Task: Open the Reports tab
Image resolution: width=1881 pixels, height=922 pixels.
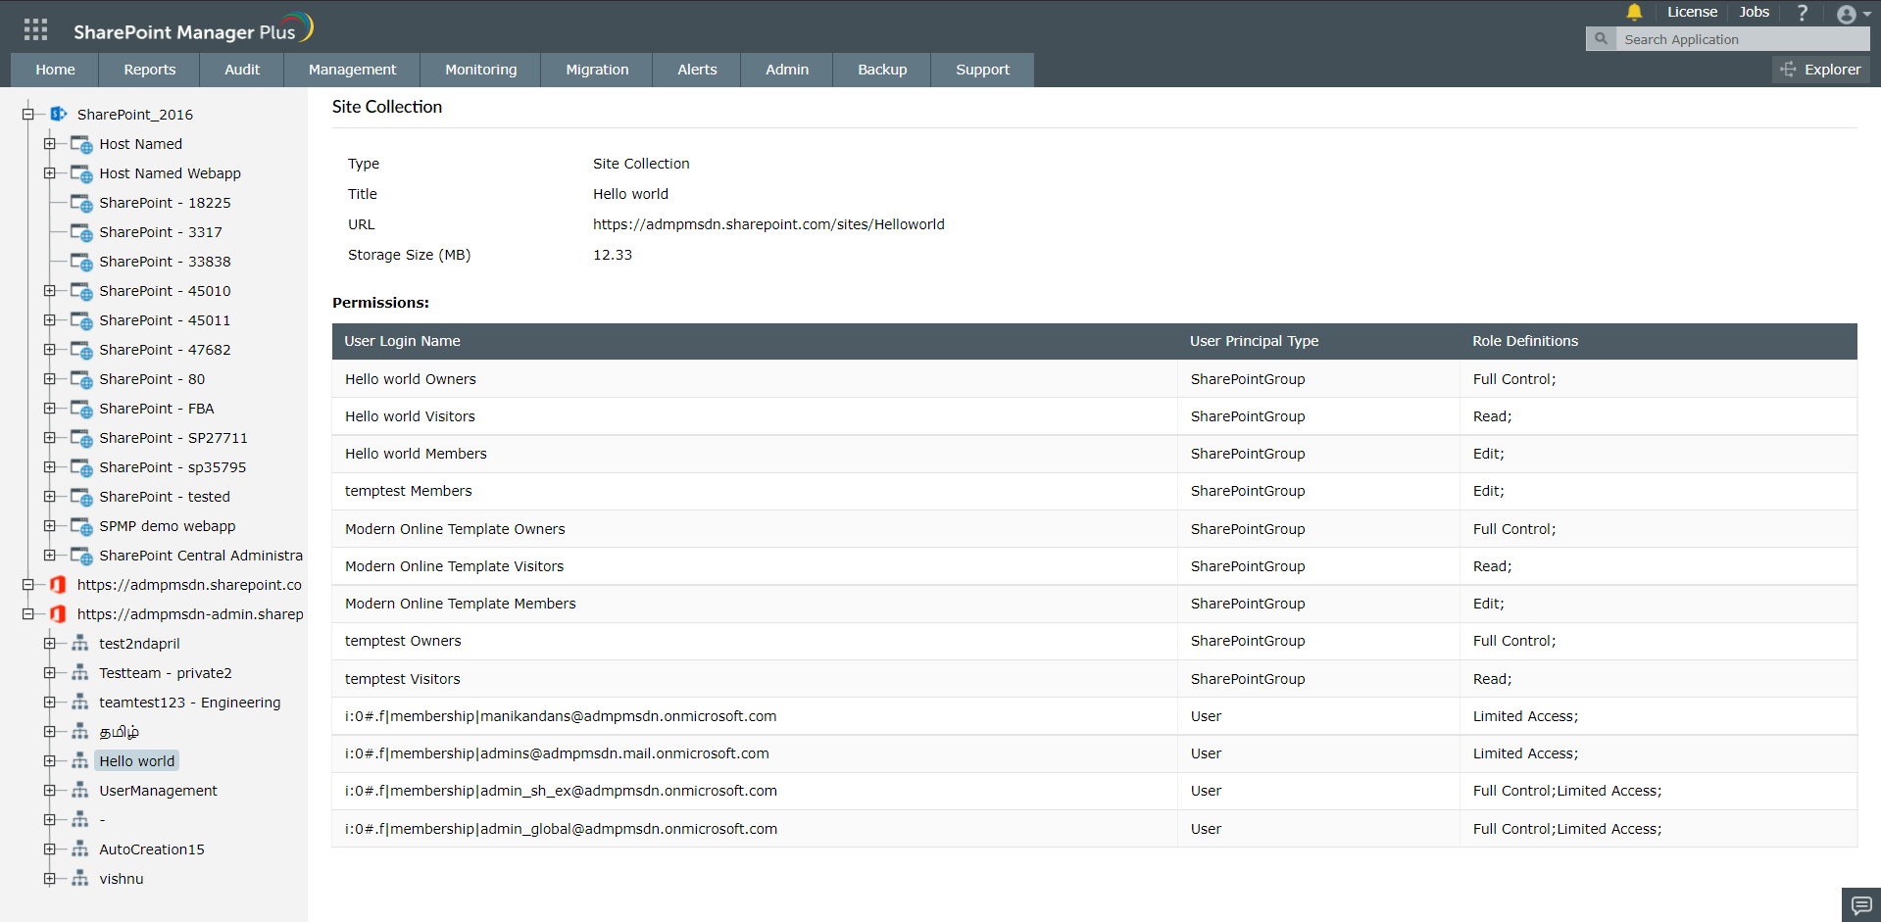Action: point(150,70)
